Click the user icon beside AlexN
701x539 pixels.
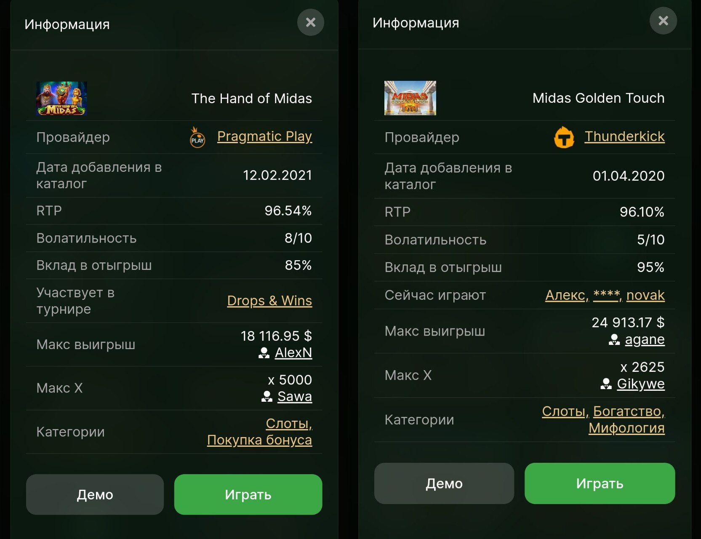point(264,353)
